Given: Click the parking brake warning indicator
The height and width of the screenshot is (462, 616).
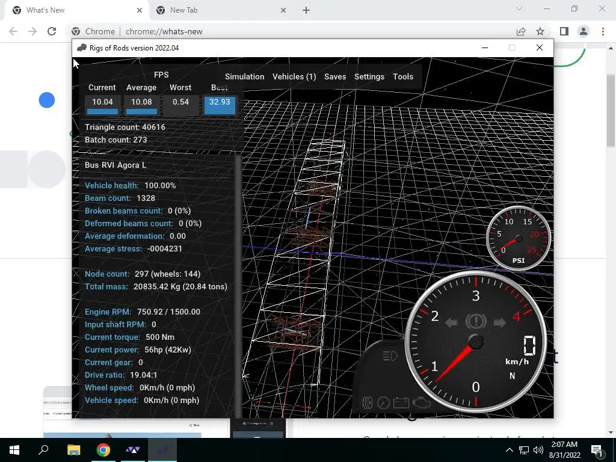Looking at the screenshot, I should pos(476,321).
